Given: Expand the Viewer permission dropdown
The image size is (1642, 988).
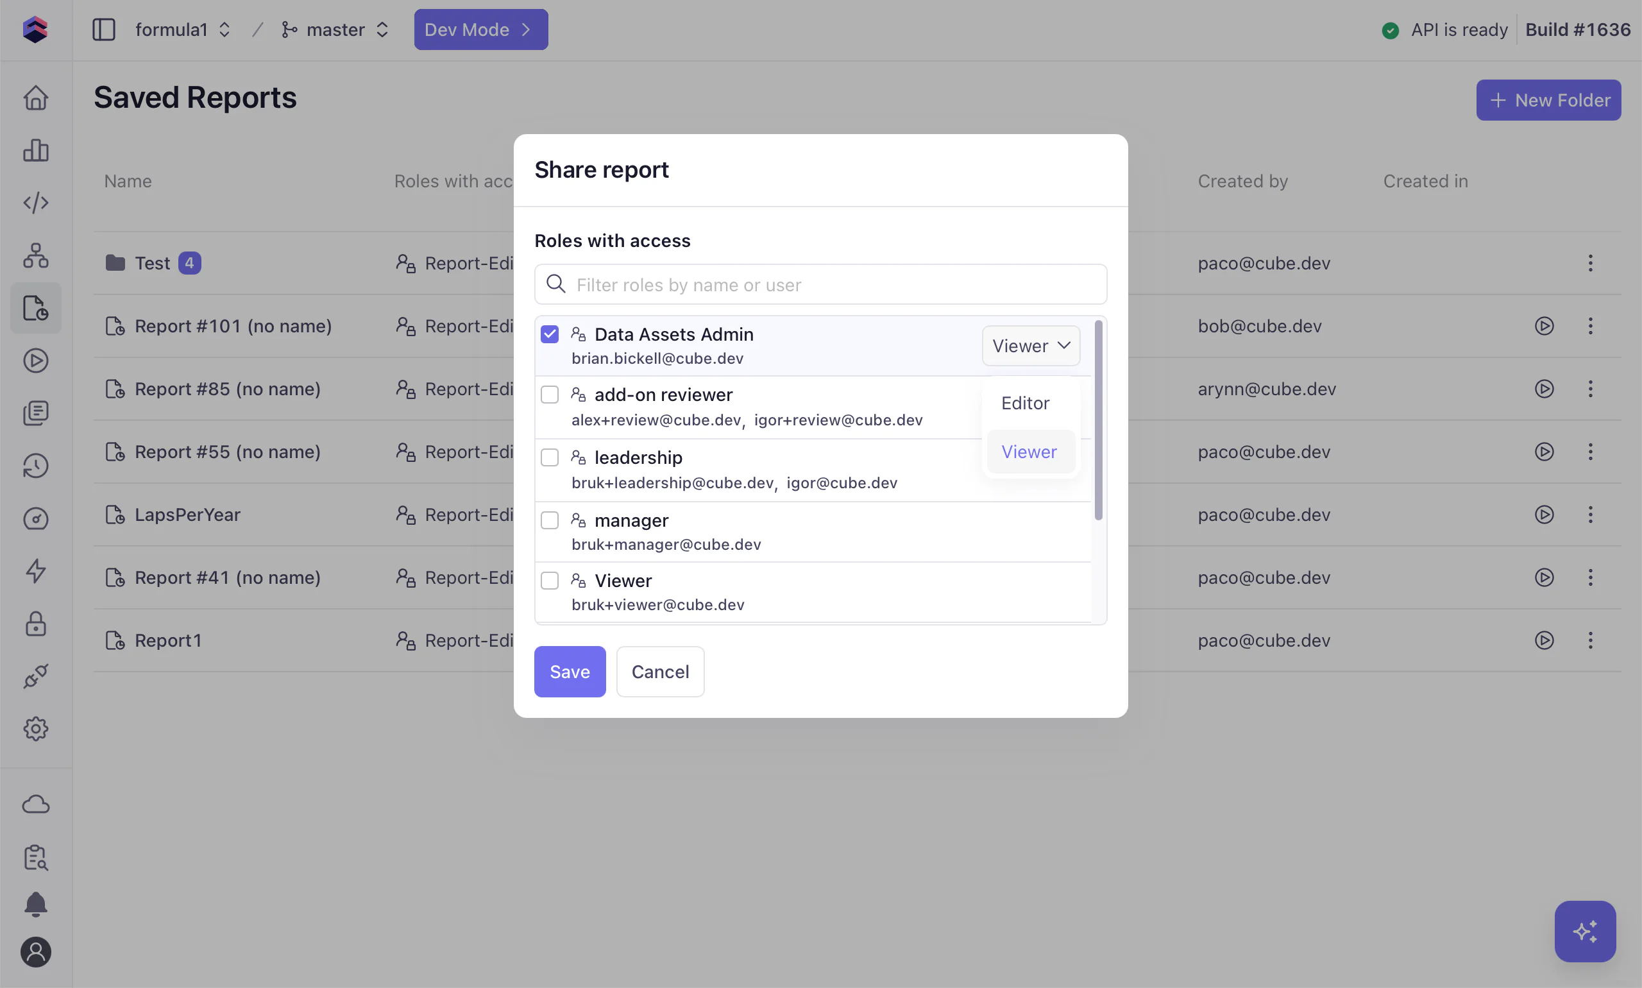Looking at the screenshot, I should coord(1030,346).
